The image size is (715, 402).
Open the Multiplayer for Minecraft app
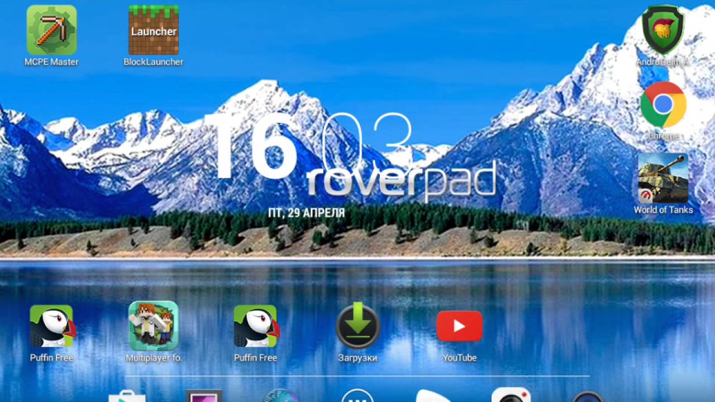click(x=154, y=326)
